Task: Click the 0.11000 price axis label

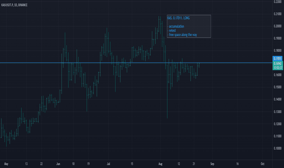Action: click(x=278, y=136)
